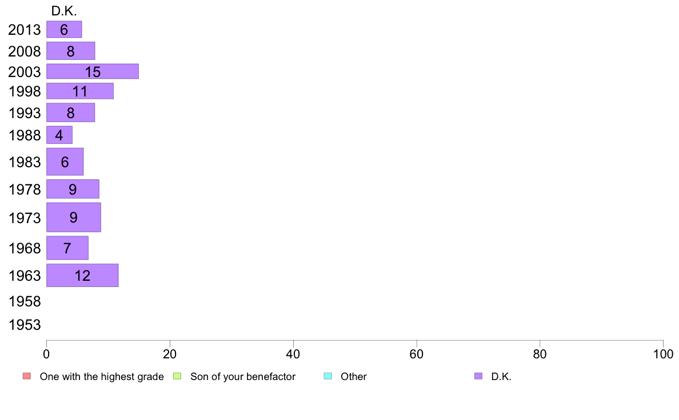
Task: Click the 1953 year label
Action: 25,325
